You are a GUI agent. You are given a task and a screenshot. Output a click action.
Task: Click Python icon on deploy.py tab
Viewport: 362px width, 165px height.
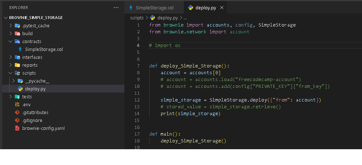point(191,8)
